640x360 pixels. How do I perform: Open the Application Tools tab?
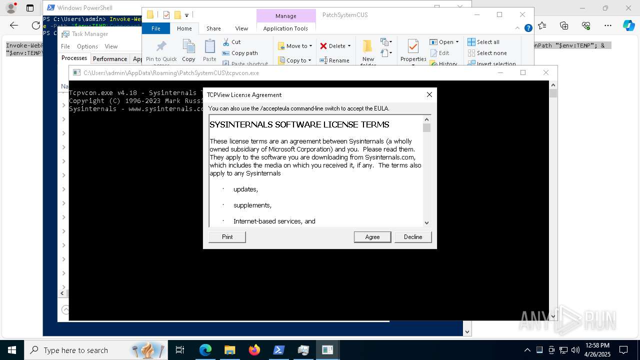pos(285,28)
